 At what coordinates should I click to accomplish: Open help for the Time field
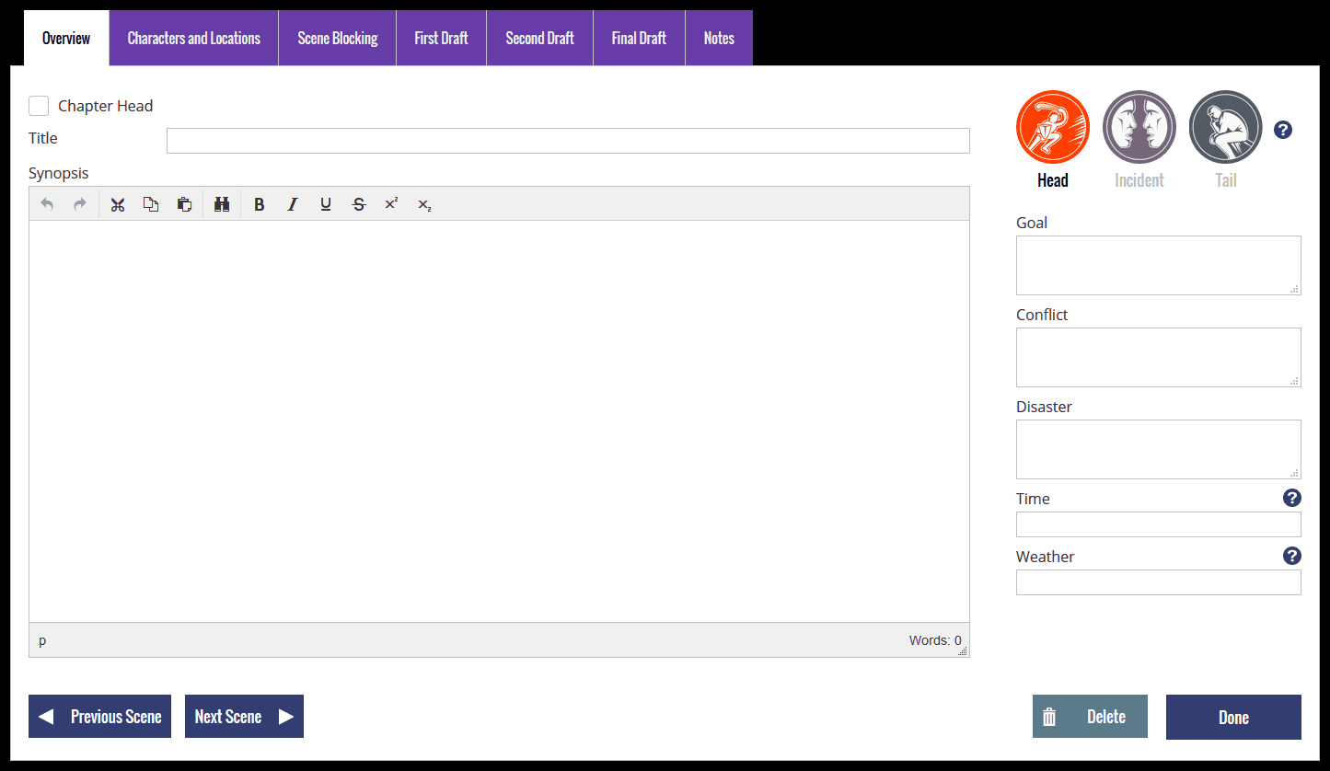(1291, 498)
